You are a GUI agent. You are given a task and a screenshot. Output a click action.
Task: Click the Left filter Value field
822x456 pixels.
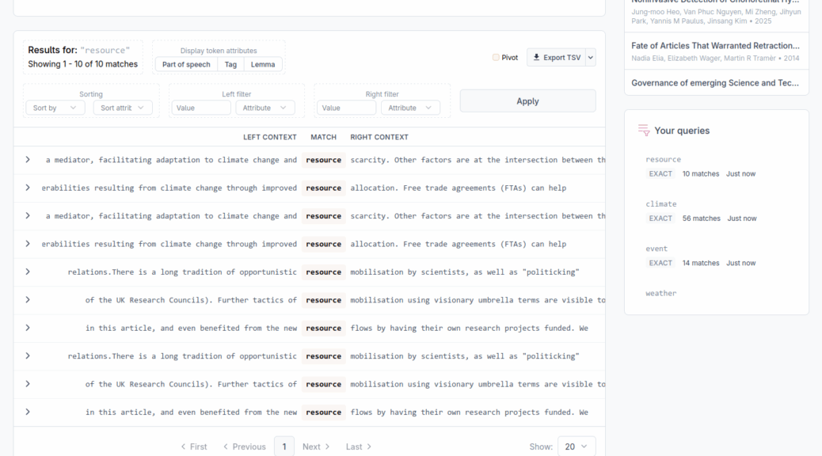click(201, 108)
